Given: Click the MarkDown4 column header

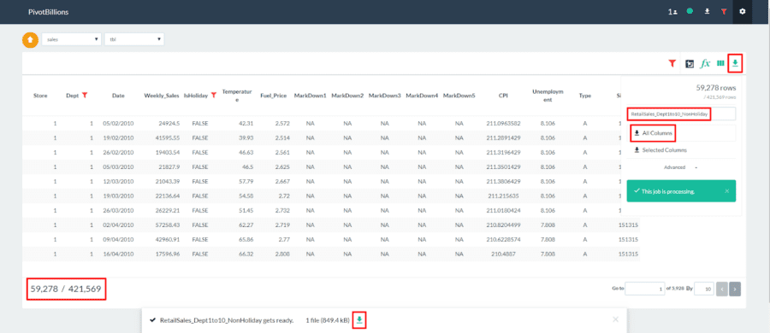Looking at the screenshot, I should click(x=421, y=96).
